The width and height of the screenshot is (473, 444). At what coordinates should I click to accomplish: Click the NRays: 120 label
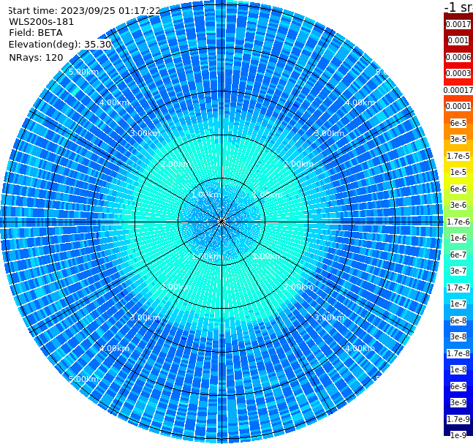click(36, 57)
